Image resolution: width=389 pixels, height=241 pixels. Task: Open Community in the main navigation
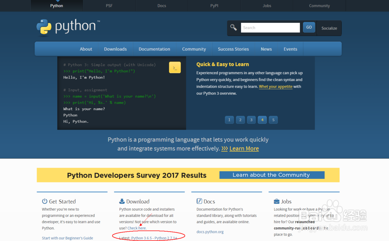click(x=194, y=49)
